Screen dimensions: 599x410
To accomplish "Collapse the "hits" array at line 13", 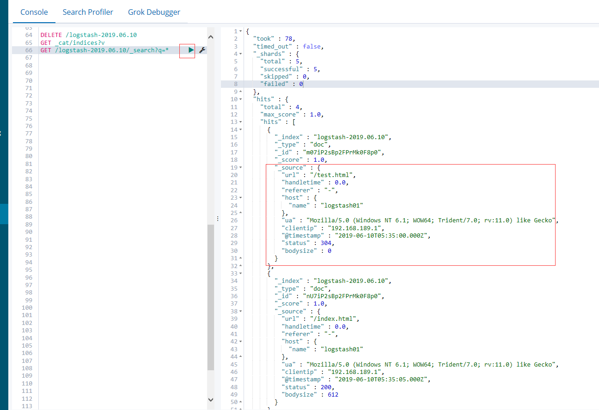I will (x=241, y=122).
